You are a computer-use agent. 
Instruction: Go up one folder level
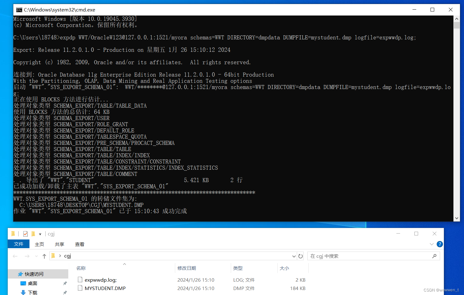click(44, 256)
